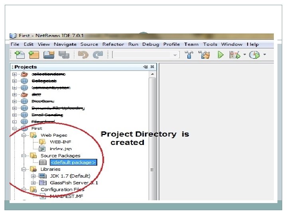Click the Configuration Files folder icon
Viewport: 287px width, 215px height.
(x=33, y=190)
